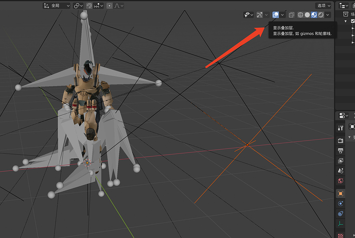
Task: Open the object visibility eye dropdown
Action: 248,15
